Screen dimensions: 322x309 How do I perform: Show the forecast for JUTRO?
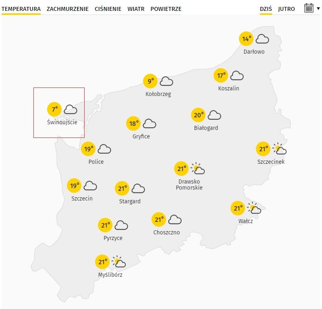point(286,9)
